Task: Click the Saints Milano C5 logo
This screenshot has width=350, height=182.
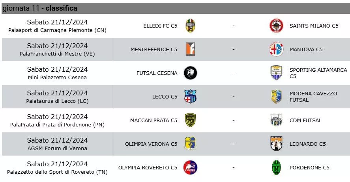Action: (276, 26)
